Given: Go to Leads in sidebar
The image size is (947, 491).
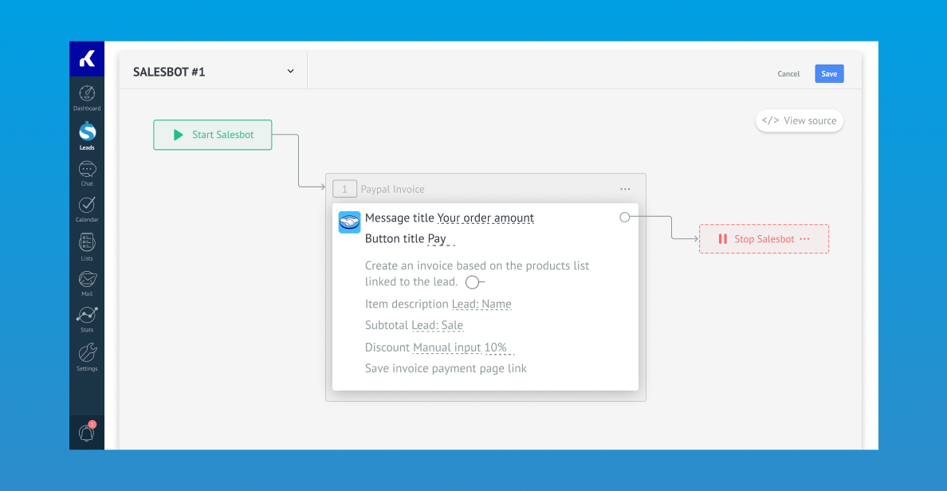Looking at the screenshot, I should tap(87, 136).
